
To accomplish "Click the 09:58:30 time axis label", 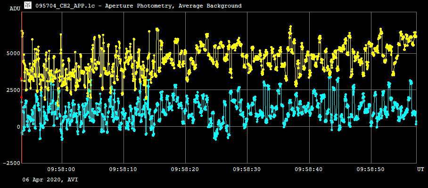I will (x=247, y=169).
